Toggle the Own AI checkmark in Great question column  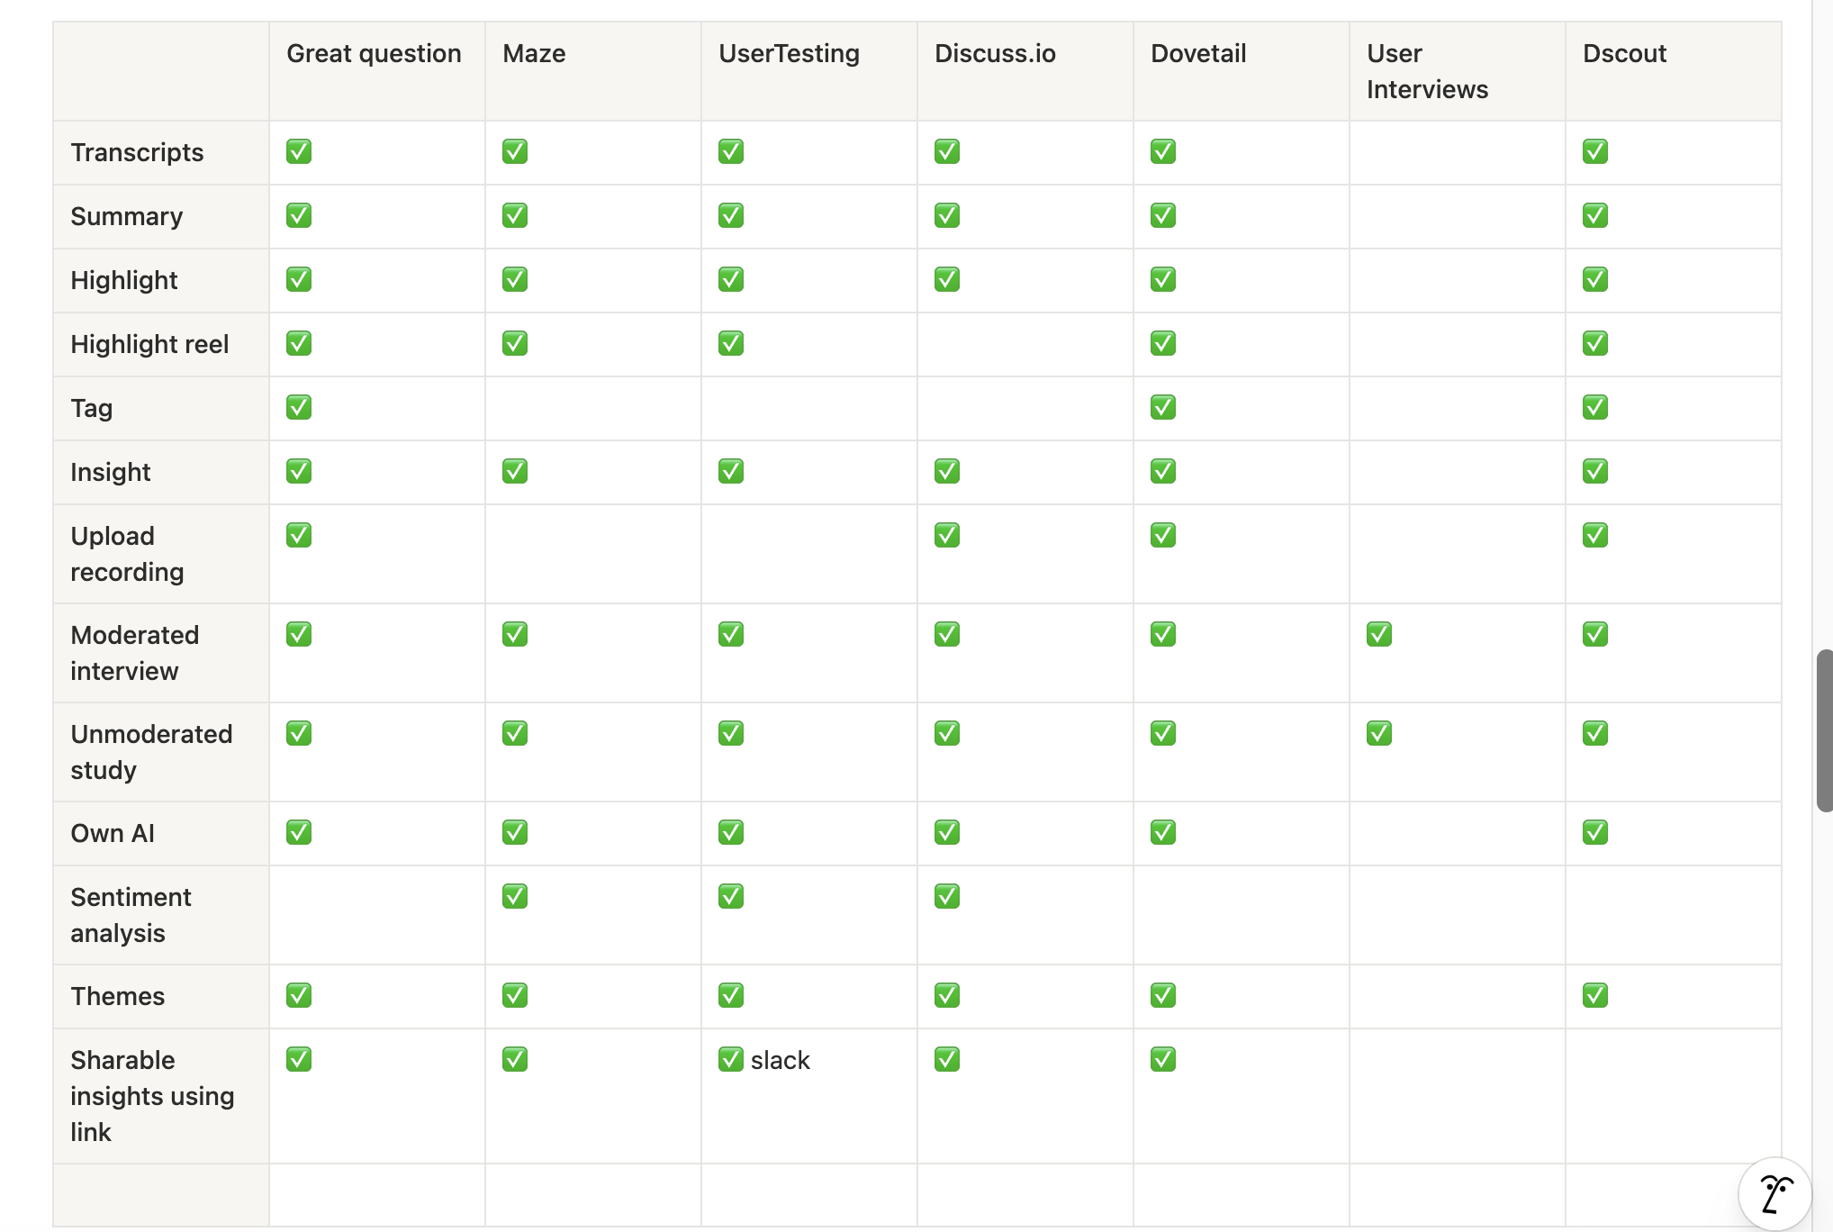click(298, 832)
